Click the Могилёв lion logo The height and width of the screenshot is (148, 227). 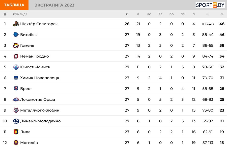pyautogui.click(x=16, y=143)
